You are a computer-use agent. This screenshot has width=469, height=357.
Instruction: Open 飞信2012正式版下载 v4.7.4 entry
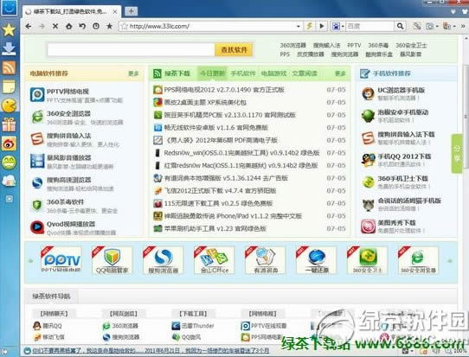click(220, 190)
